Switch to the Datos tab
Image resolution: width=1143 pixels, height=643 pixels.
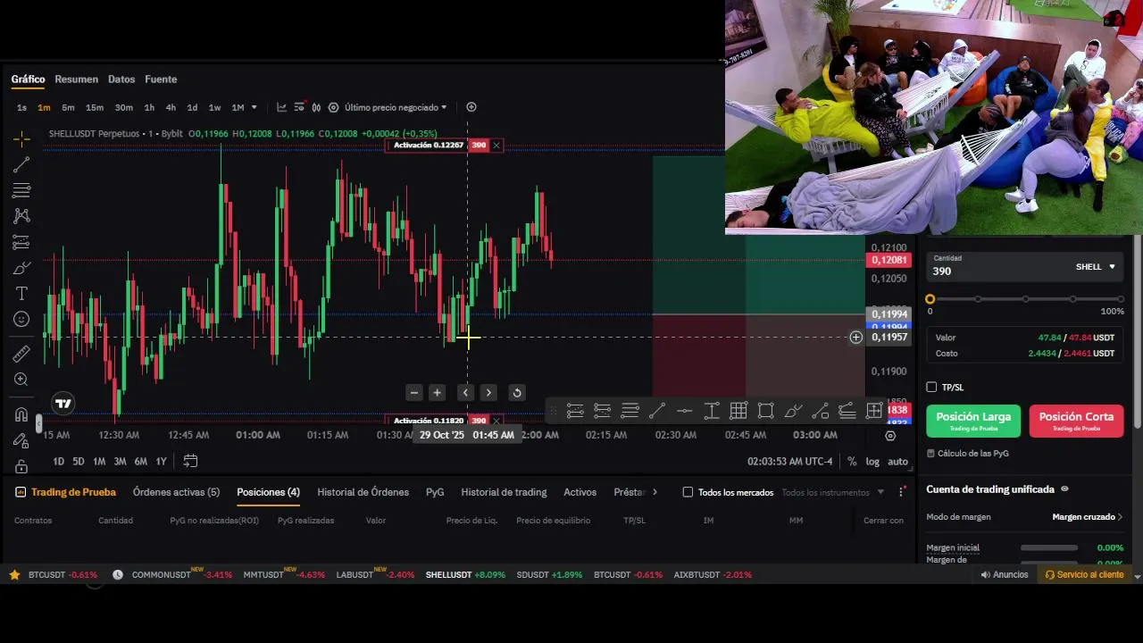[x=121, y=79]
